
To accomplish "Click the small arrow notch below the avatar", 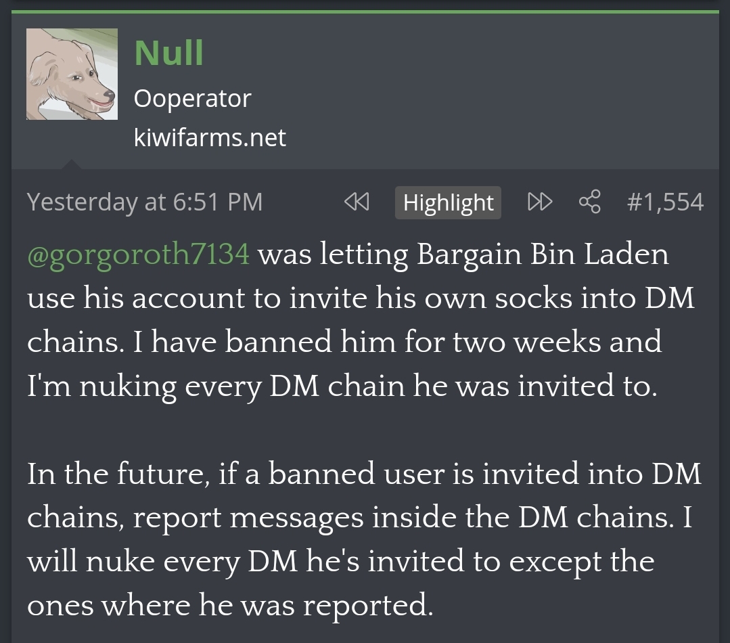I will [71, 164].
